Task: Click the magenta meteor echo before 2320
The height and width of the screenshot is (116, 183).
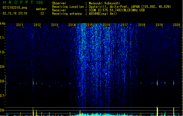Action: pos(174,83)
